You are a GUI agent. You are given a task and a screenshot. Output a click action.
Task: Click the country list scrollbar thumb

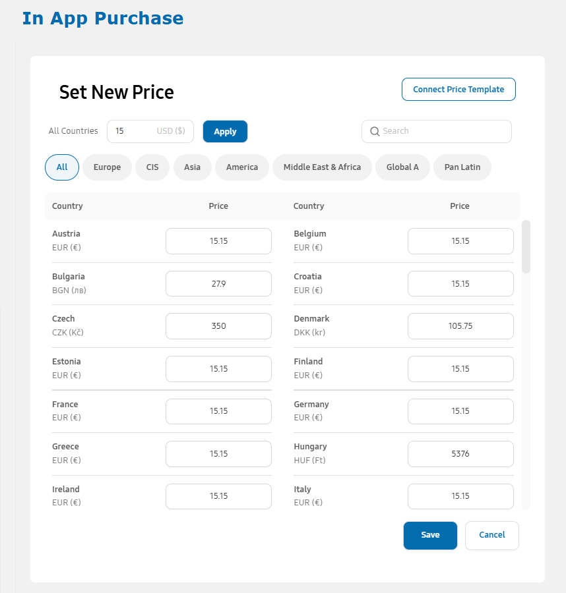(x=526, y=246)
